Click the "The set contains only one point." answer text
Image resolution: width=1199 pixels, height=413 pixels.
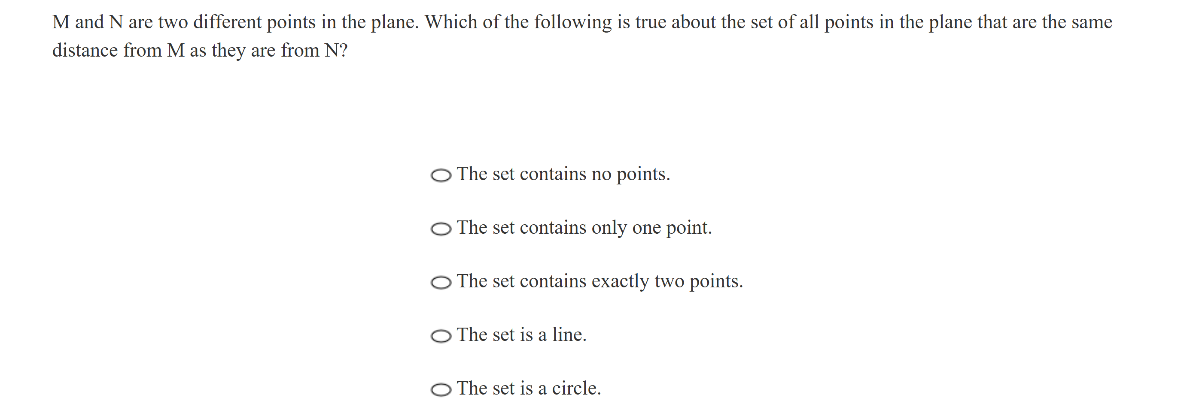pos(584,228)
